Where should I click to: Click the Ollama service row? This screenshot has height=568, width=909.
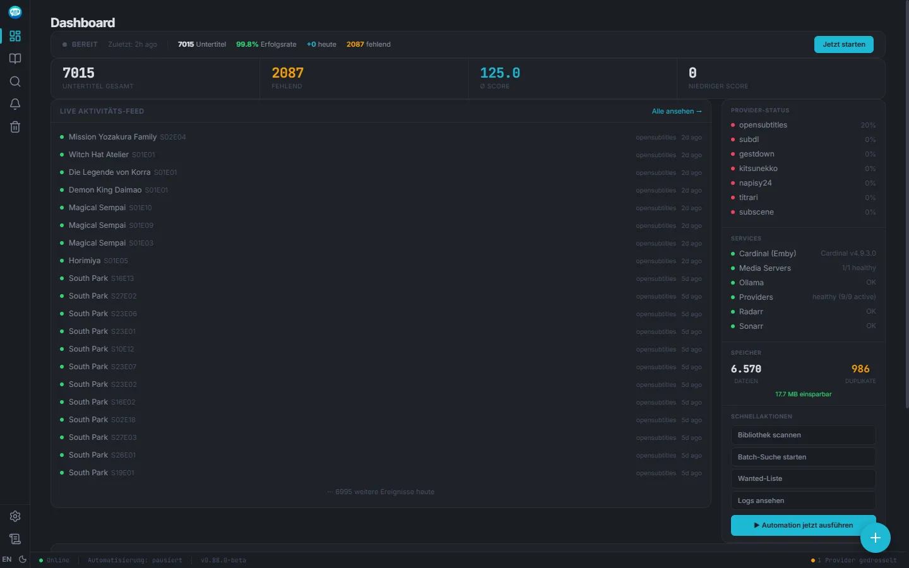803,283
